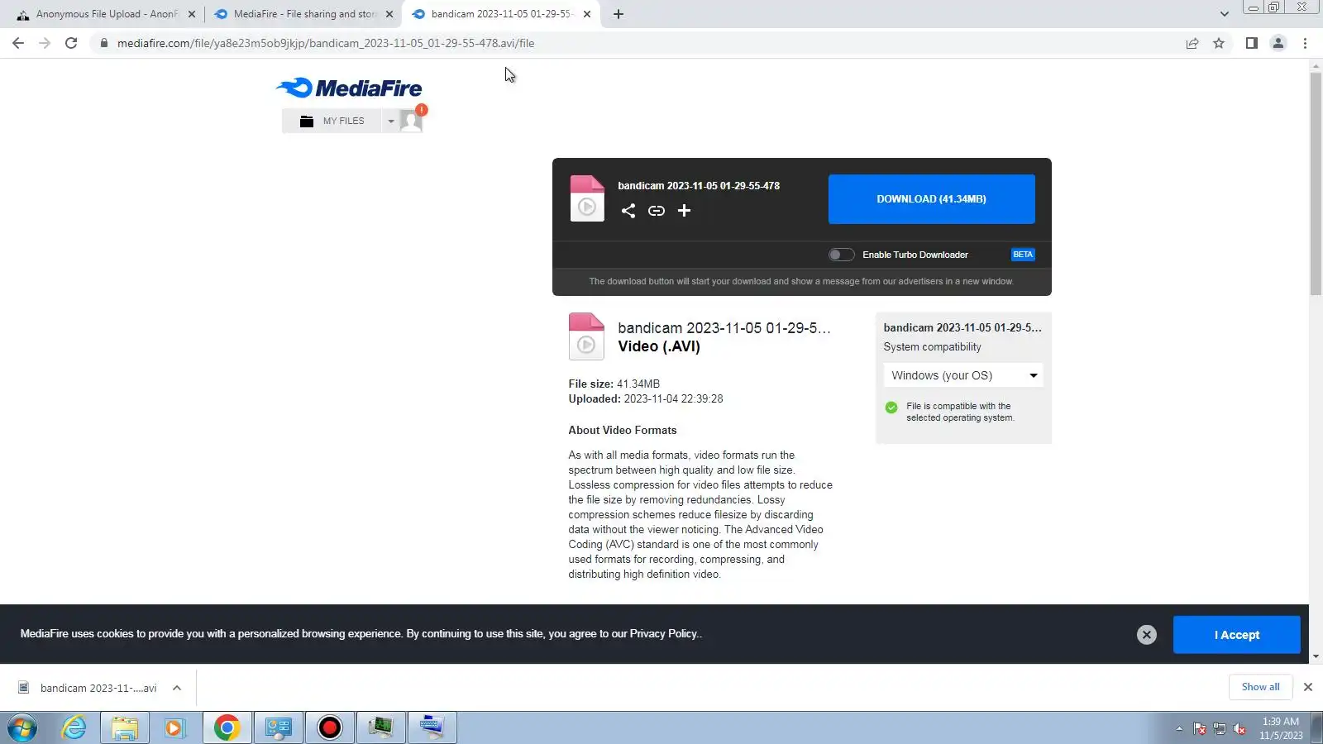
Task: Click the browser back arrow
Action: (x=18, y=43)
